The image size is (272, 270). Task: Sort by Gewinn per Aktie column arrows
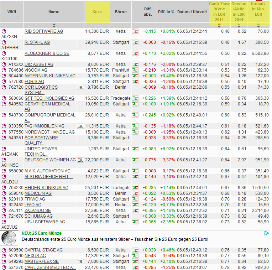[x=239, y=25]
